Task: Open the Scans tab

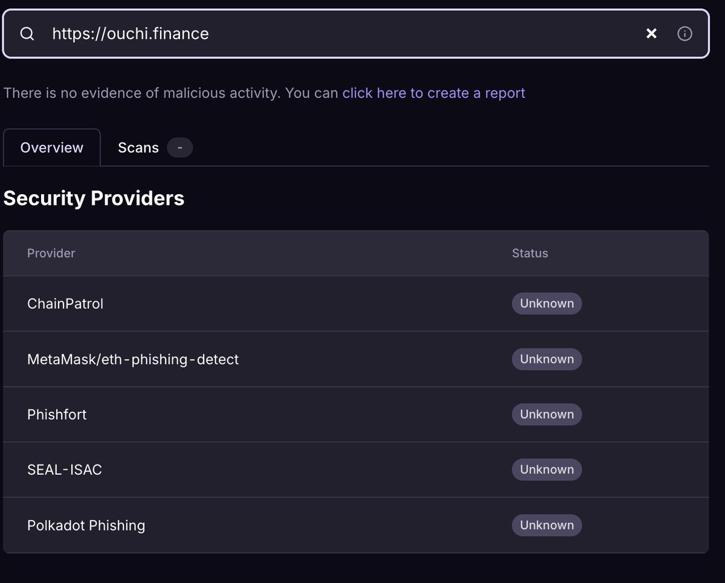Action: [x=155, y=148]
